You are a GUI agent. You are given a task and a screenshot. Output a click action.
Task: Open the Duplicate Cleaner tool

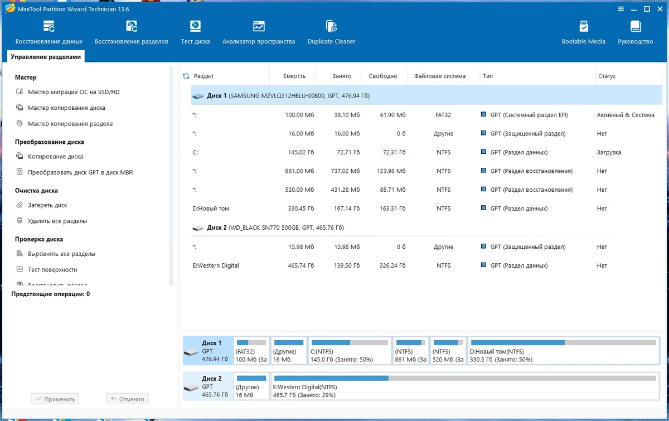[x=331, y=32]
